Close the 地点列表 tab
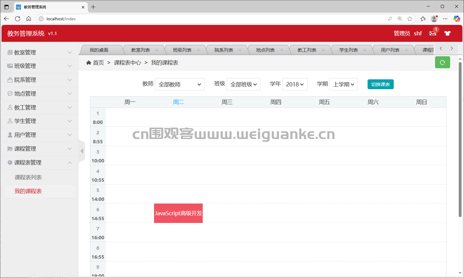The height and width of the screenshot is (278, 464). pos(282,50)
